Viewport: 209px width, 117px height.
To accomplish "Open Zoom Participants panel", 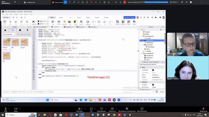I will pyautogui.click(x=79, y=110).
